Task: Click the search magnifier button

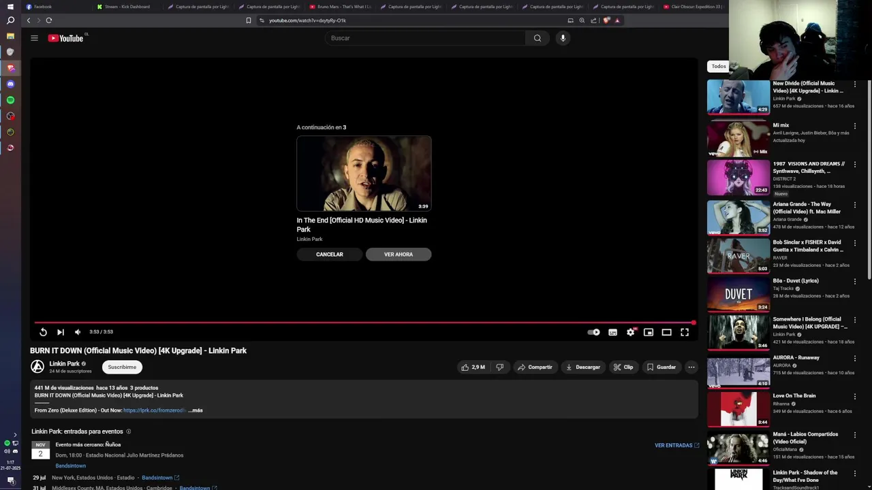Action: coord(538,38)
